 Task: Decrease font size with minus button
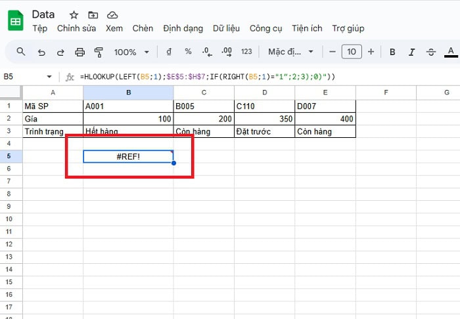[333, 52]
